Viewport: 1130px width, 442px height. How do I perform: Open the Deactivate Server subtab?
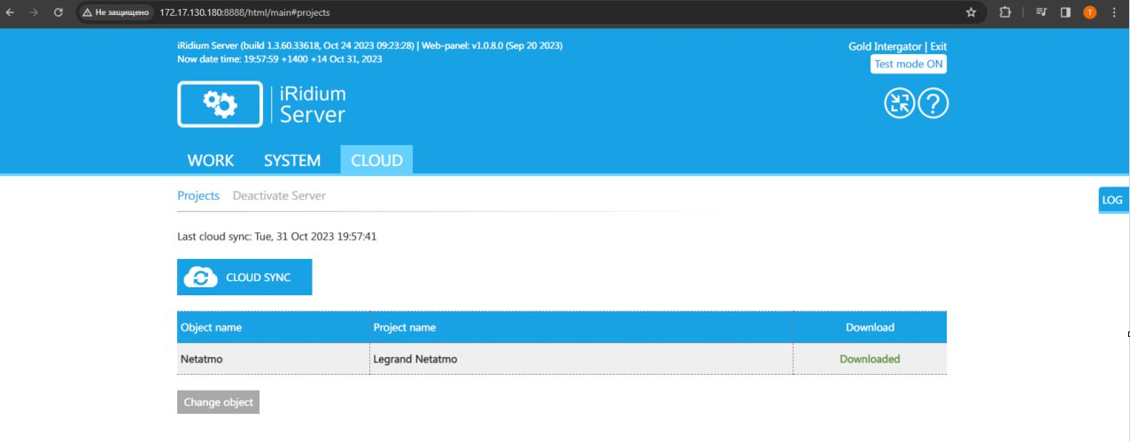(x=279, y=195)
